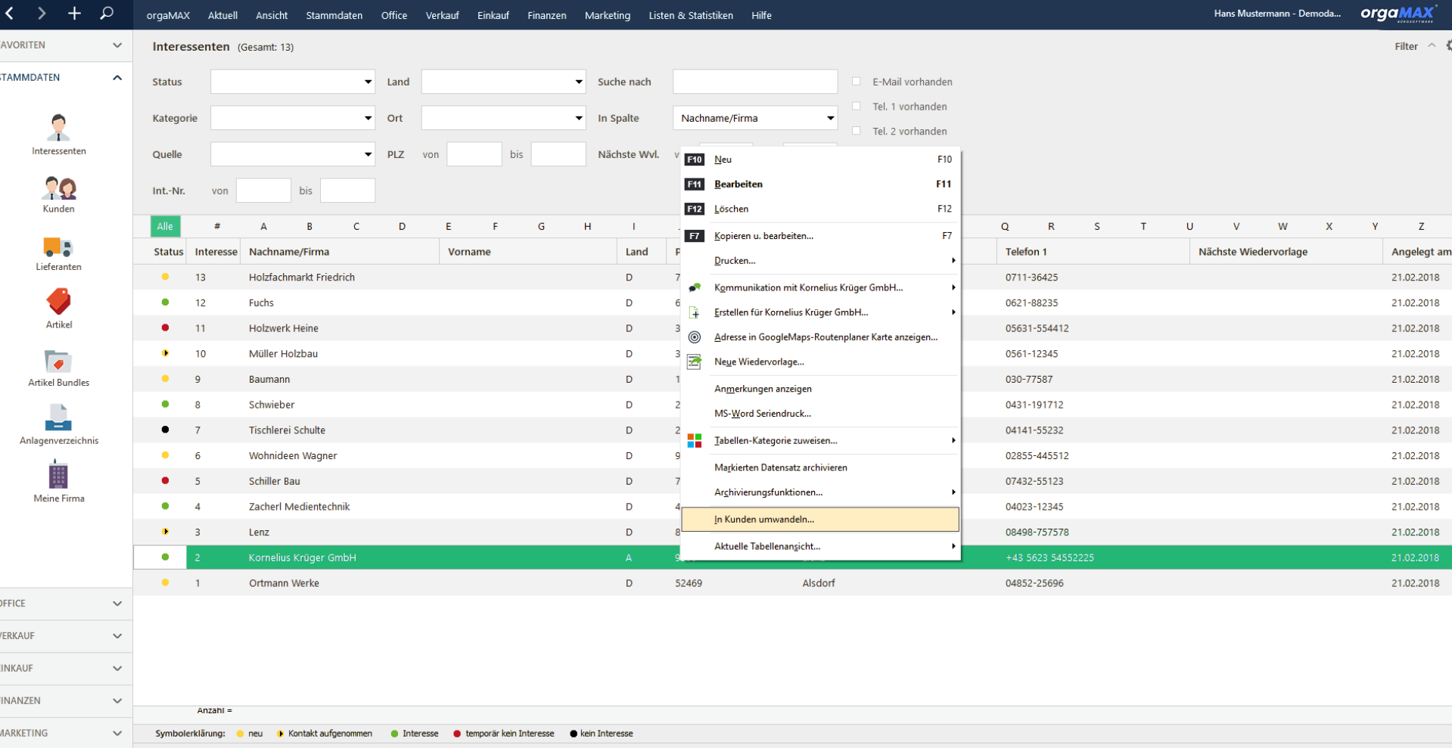The height and width of the screenshot is (748, 1452).
Task: Click the Erstellen document icon
Action: coord(695,312)
